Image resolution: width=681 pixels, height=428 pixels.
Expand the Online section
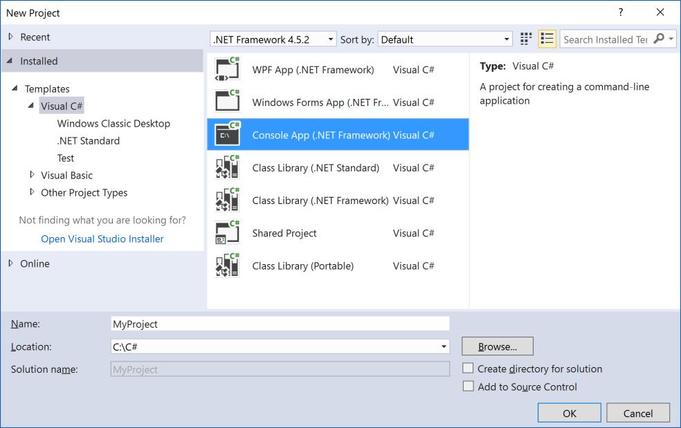click(11, 263)
